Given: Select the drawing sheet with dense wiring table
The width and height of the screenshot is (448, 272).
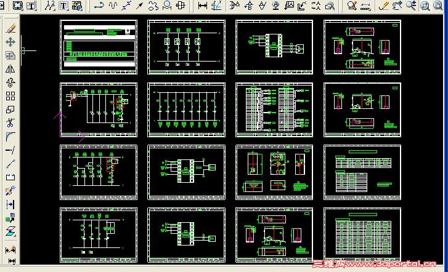Looking at the screenshot, I should 274,110.
